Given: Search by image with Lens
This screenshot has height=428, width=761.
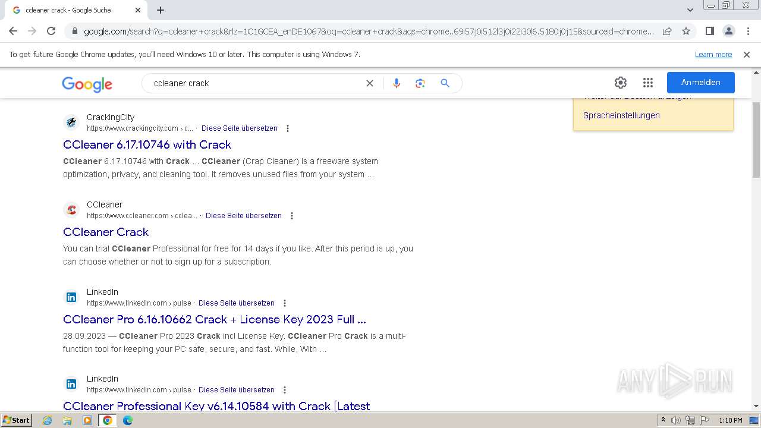Looking at the screenshot, I should pos(420,83).
